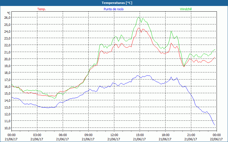Click the 12,0 y-axis value

pos(8,114)
